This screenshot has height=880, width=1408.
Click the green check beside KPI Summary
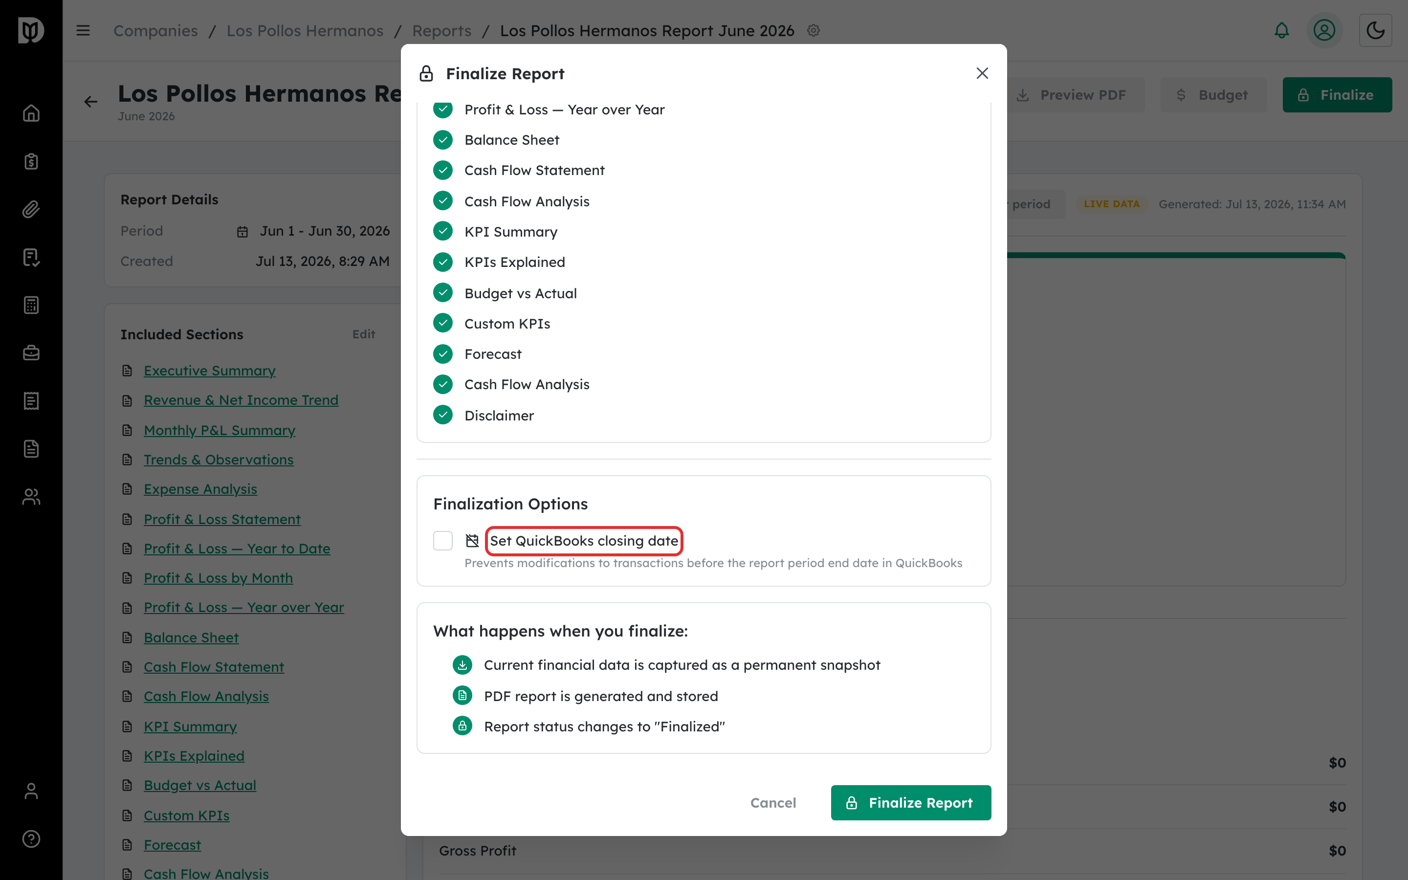443,231
